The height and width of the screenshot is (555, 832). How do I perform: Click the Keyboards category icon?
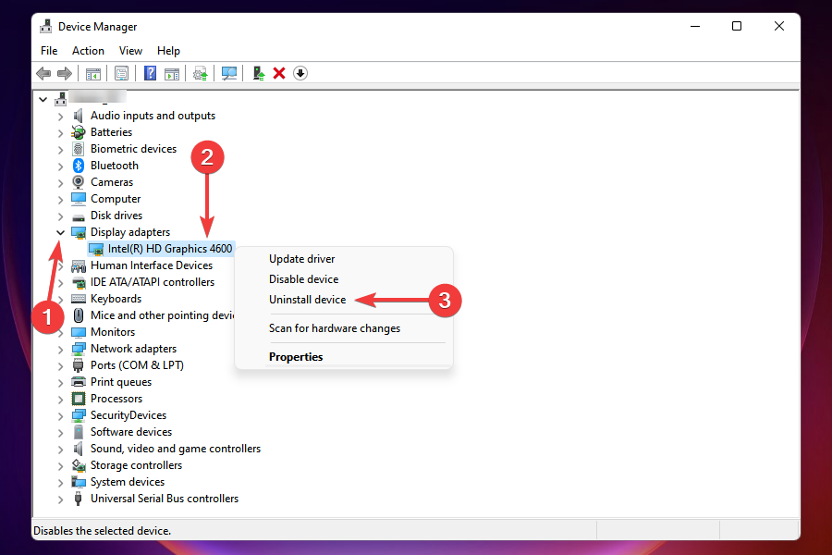(x=79, y=299)
